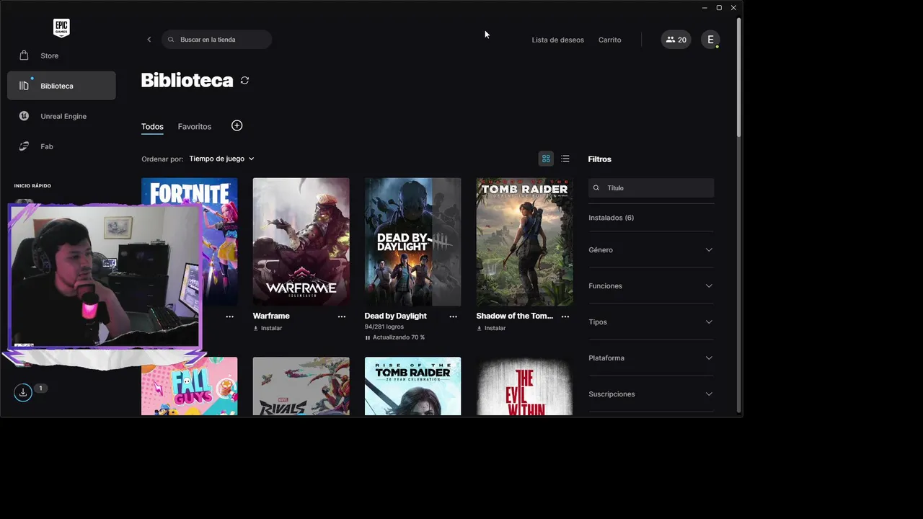Viewport: 923px width, 519px height.
Task: Click the Store shopping bag icon
Action: pyautogui.click(x=24, y=56)
